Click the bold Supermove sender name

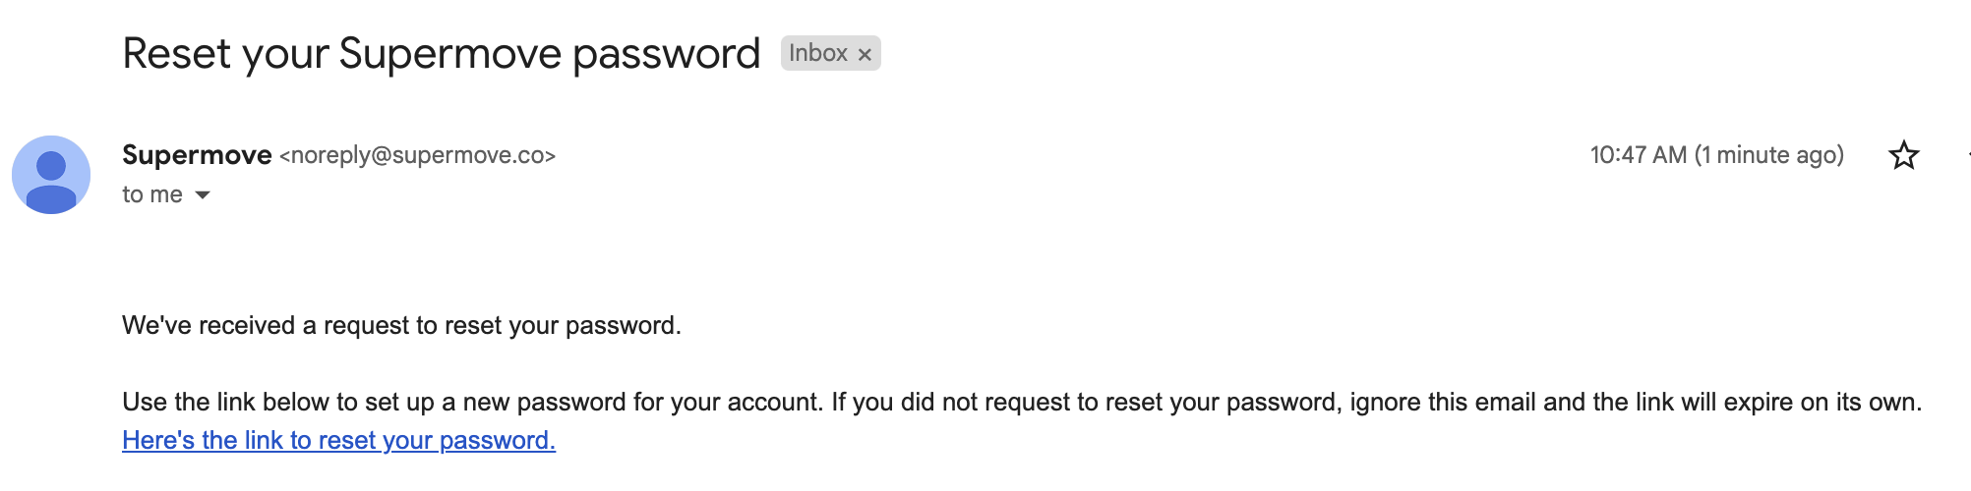coord(197,155)
